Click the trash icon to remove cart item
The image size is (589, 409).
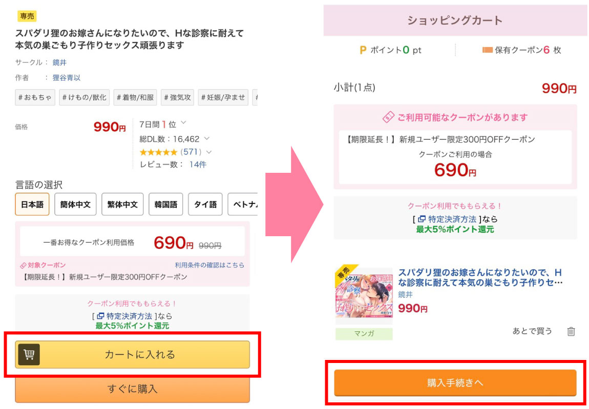tap(571, 331)
